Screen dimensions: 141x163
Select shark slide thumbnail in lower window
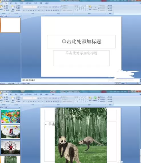tap(10, 132)
